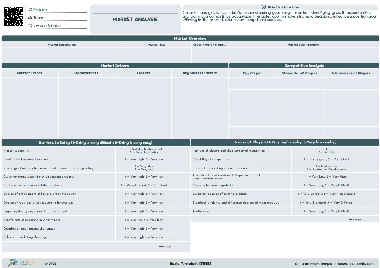The width and height of the screenshot is (380, 268).
Task: Open the www.innotoolkits.com link
Action: (356, 264)
